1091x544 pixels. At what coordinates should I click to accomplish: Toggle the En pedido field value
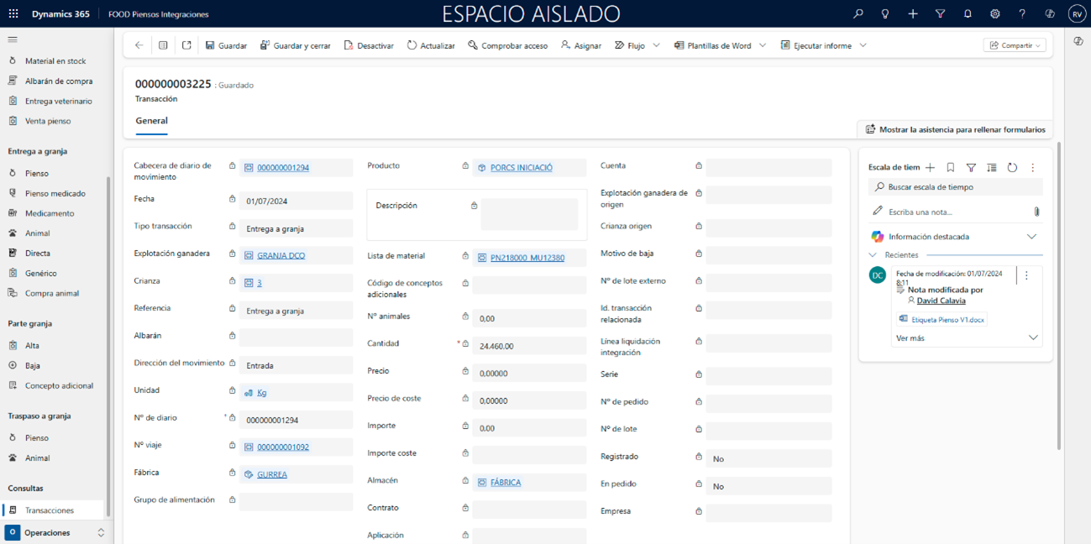[768, 487]
